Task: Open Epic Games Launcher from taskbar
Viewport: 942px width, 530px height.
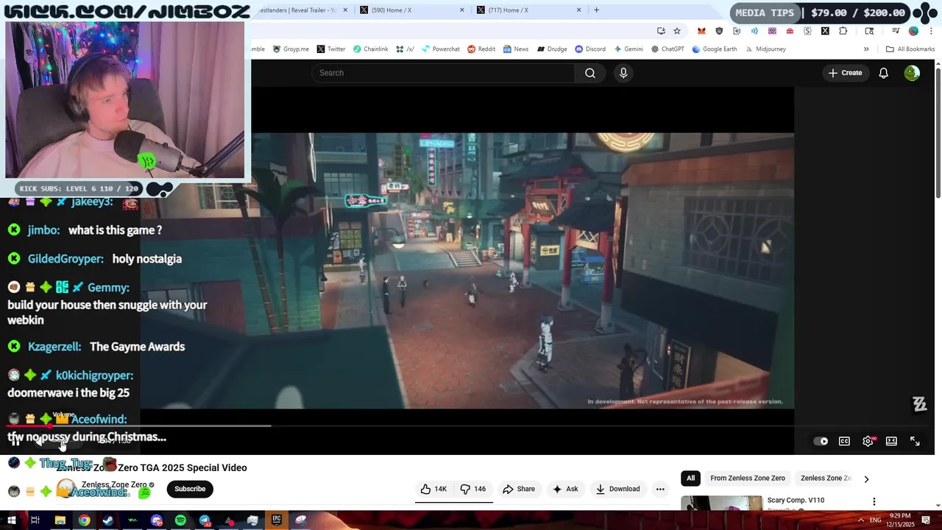Action: coord(277,520)
